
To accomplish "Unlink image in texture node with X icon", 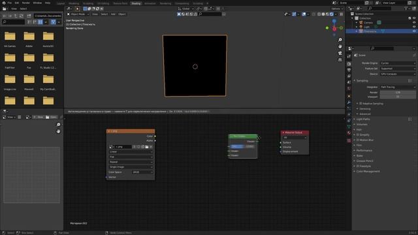I will (151, 147).
